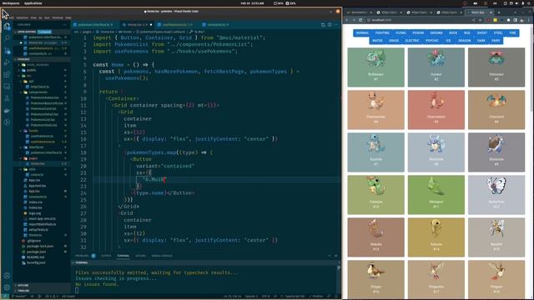This screenshot has width=534, height=300.
Task: Open the Butterfree #12 card
Action: click(496, 194)
